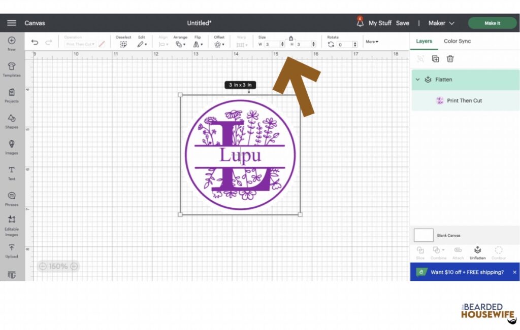Toggle the size aspect ratio lock
Screen dimensions: 520x330
pos(291,38)
